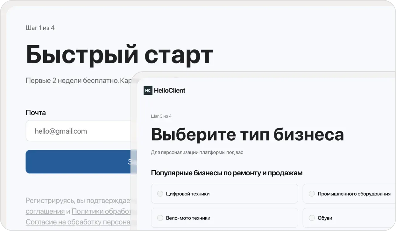Screen dimensions: 396x231
Task: Click the "Первые 2 недели бесплатно" text
Action: point(76,80)
